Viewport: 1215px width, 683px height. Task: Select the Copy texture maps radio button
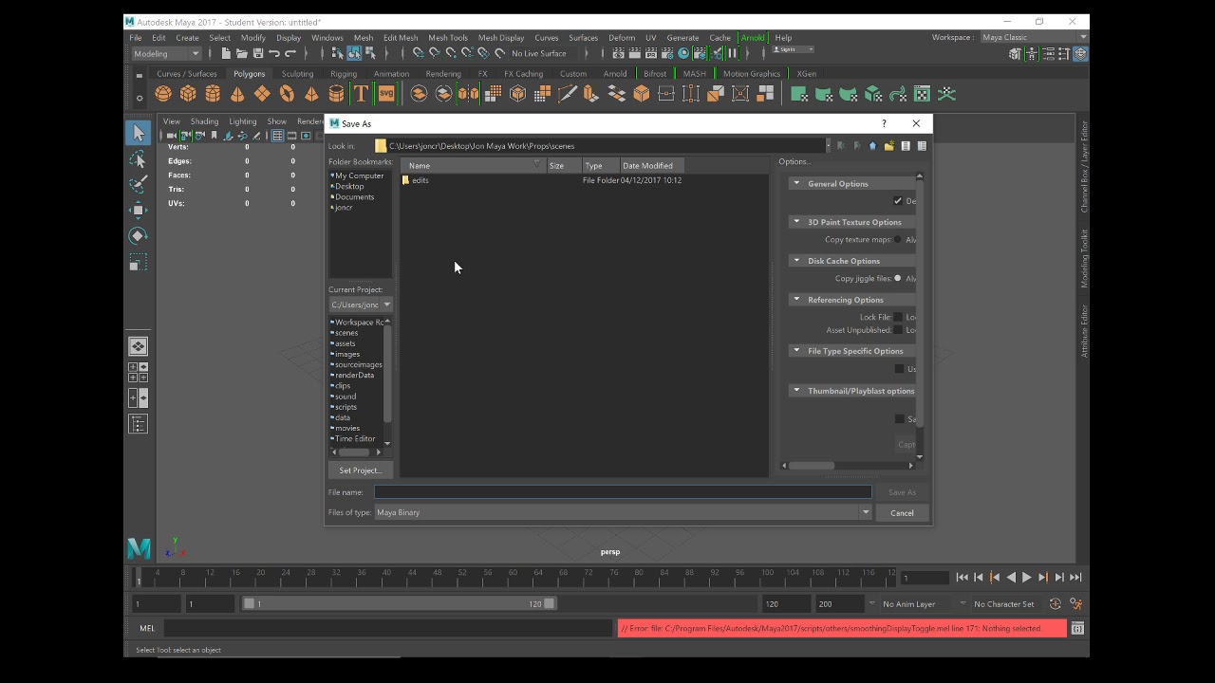click(898, 240)
